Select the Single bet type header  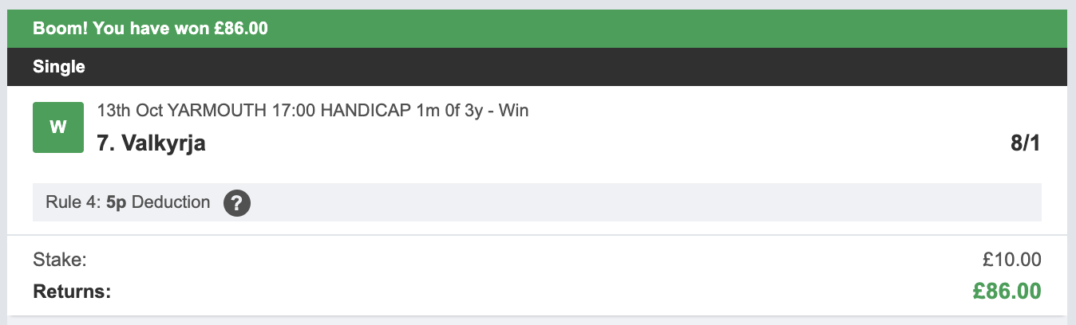tap(59, 68)
